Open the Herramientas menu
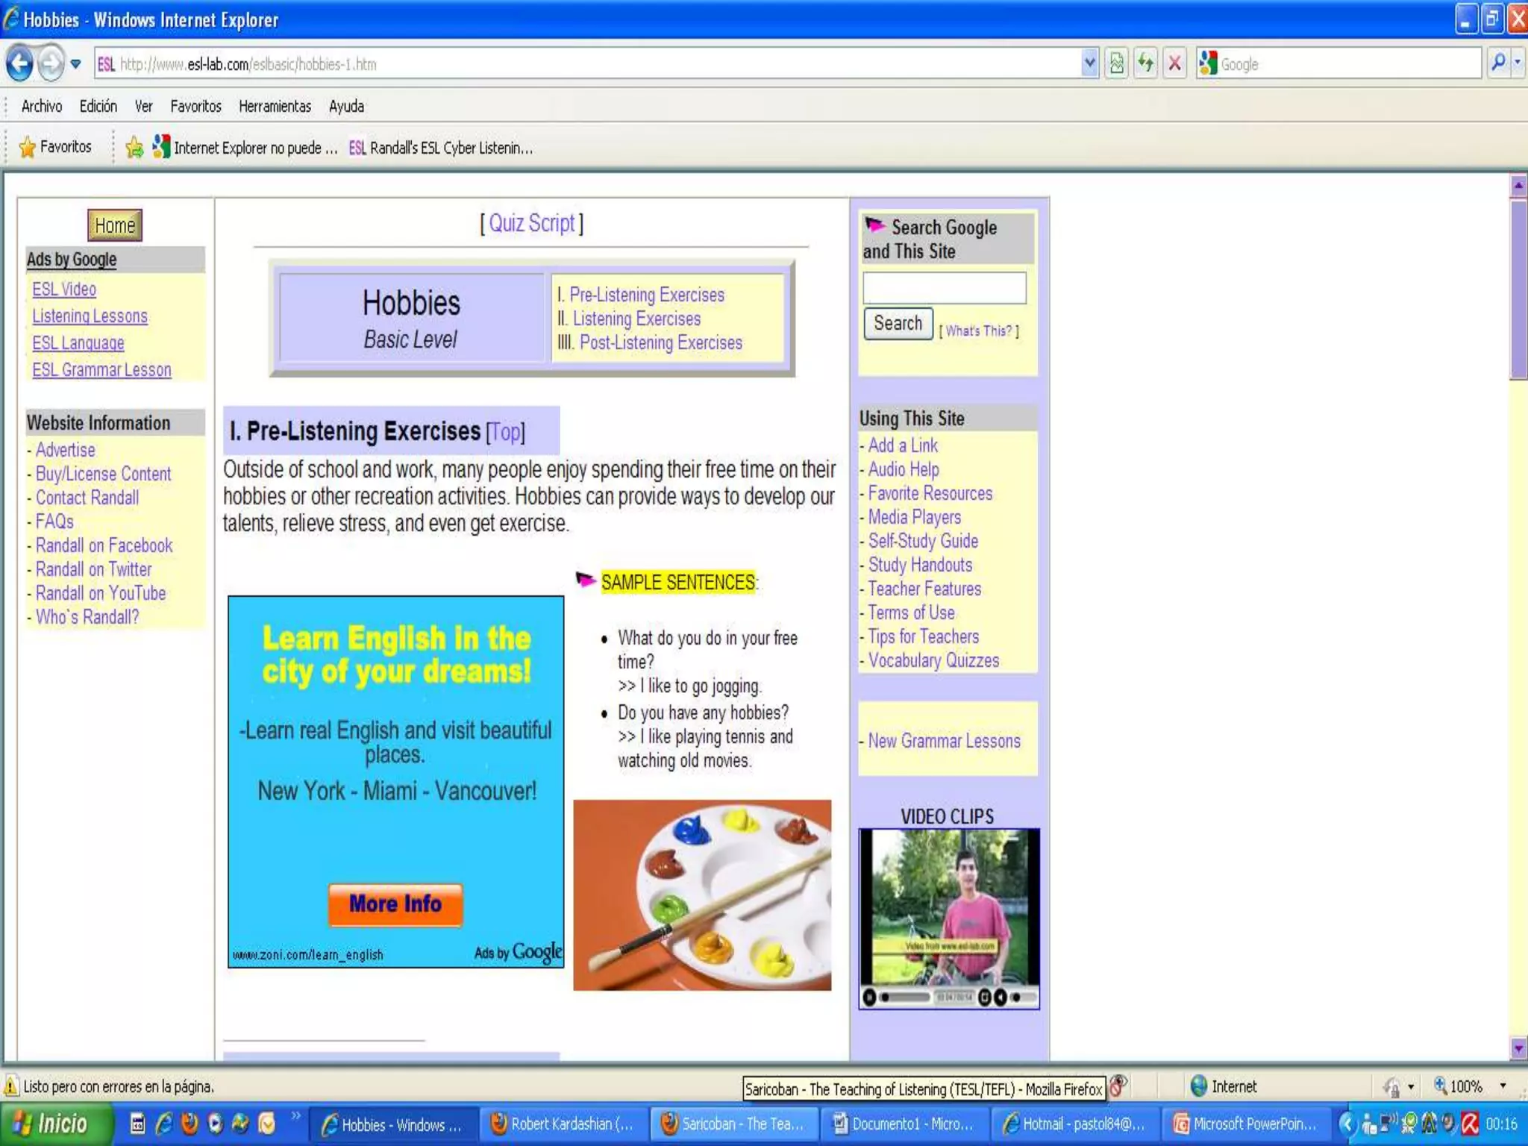Viewport: 1528px width, 1146px height. point(275,106)
